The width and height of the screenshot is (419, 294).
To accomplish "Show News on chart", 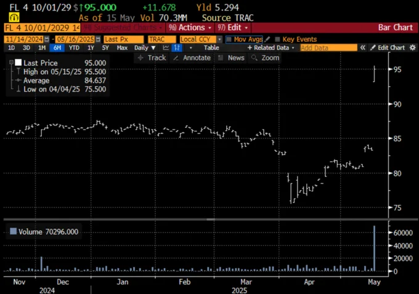I will tap(231, 58).
